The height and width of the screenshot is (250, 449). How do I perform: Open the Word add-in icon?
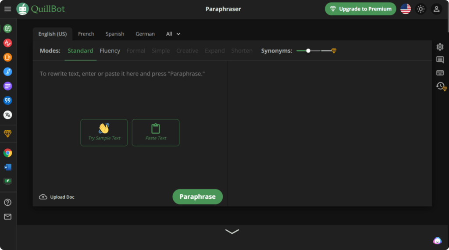(8, 167)
